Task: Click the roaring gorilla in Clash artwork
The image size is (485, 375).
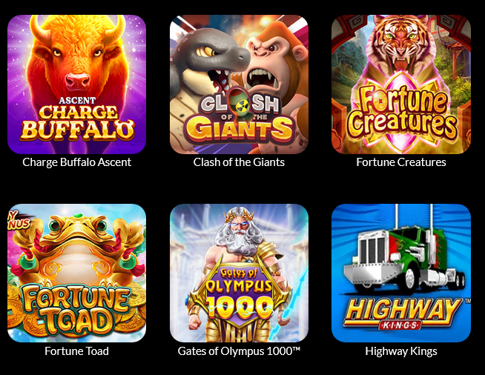Action: 272,67
